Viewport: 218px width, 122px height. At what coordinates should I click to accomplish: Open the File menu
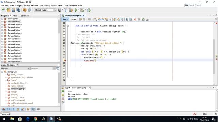[2, 6]
